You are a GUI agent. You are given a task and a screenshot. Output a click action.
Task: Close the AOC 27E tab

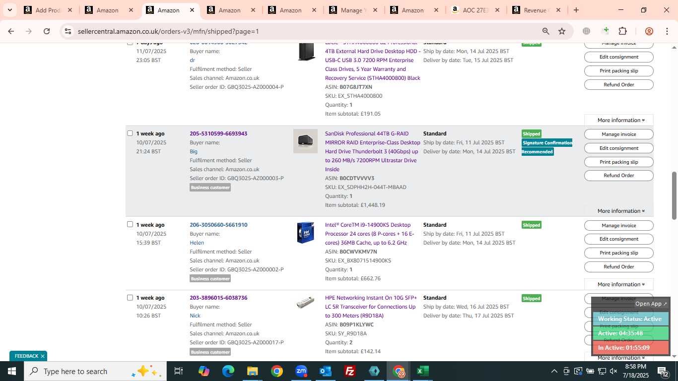[x=497, y=10]
